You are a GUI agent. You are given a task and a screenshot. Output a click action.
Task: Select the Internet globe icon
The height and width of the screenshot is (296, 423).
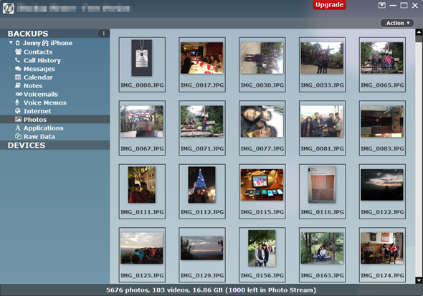tap(18, 111)
